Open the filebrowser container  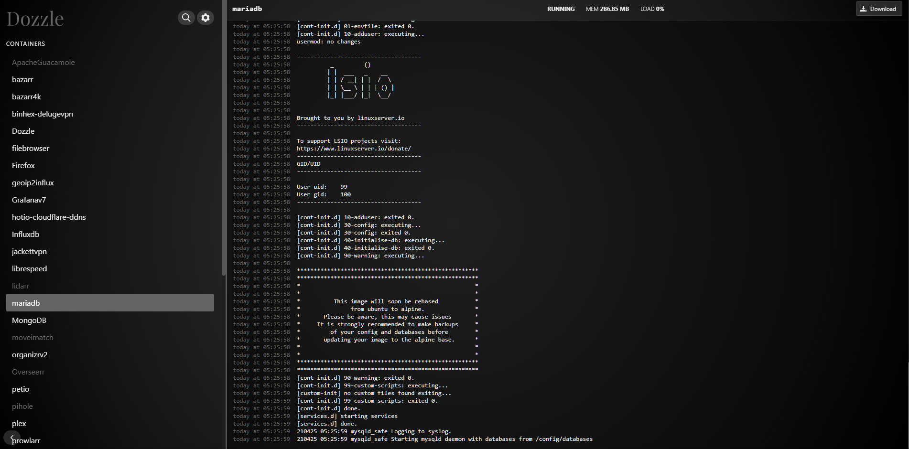(31, 149)
